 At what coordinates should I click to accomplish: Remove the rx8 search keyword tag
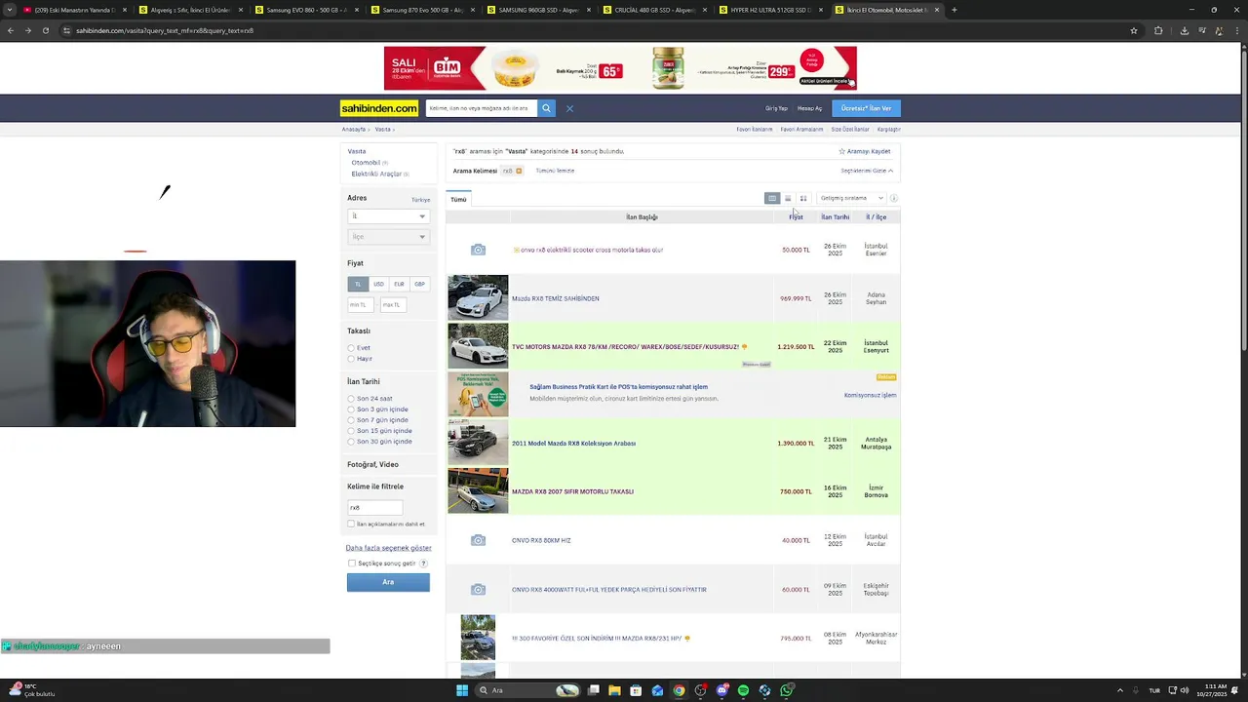[x=519, y=171]
